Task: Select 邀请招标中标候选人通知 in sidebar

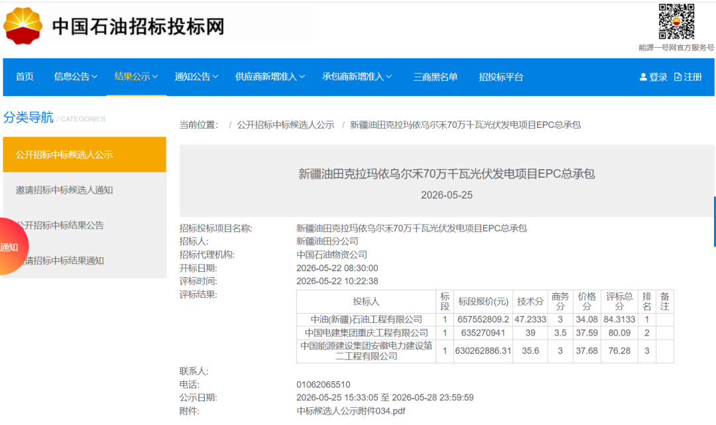Action: (84, 190)
